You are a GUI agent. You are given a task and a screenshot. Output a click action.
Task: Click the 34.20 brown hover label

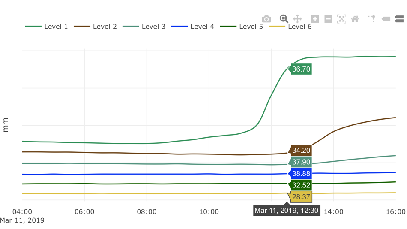pyautogui.click(x=301, y=150)
